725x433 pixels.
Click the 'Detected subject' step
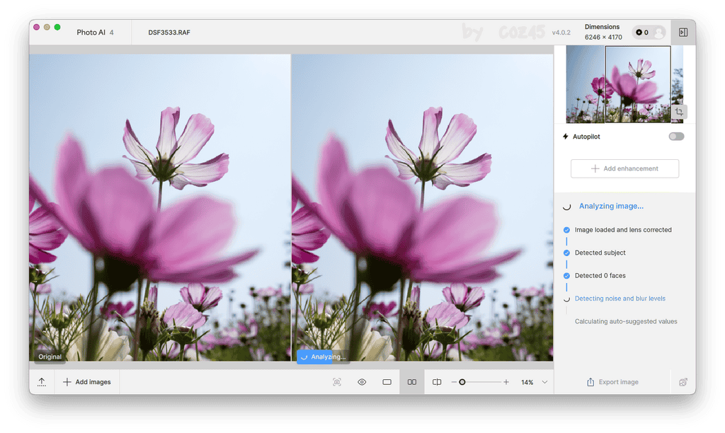point(600,253)
